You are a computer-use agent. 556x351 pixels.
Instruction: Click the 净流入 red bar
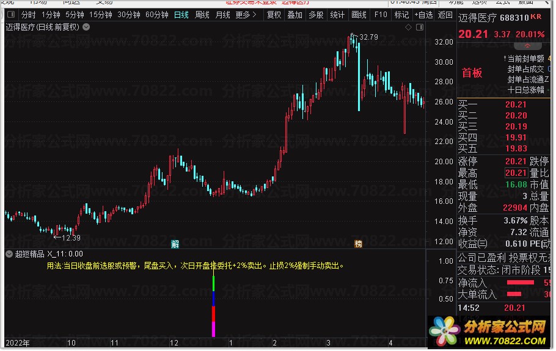coord(520,283)
